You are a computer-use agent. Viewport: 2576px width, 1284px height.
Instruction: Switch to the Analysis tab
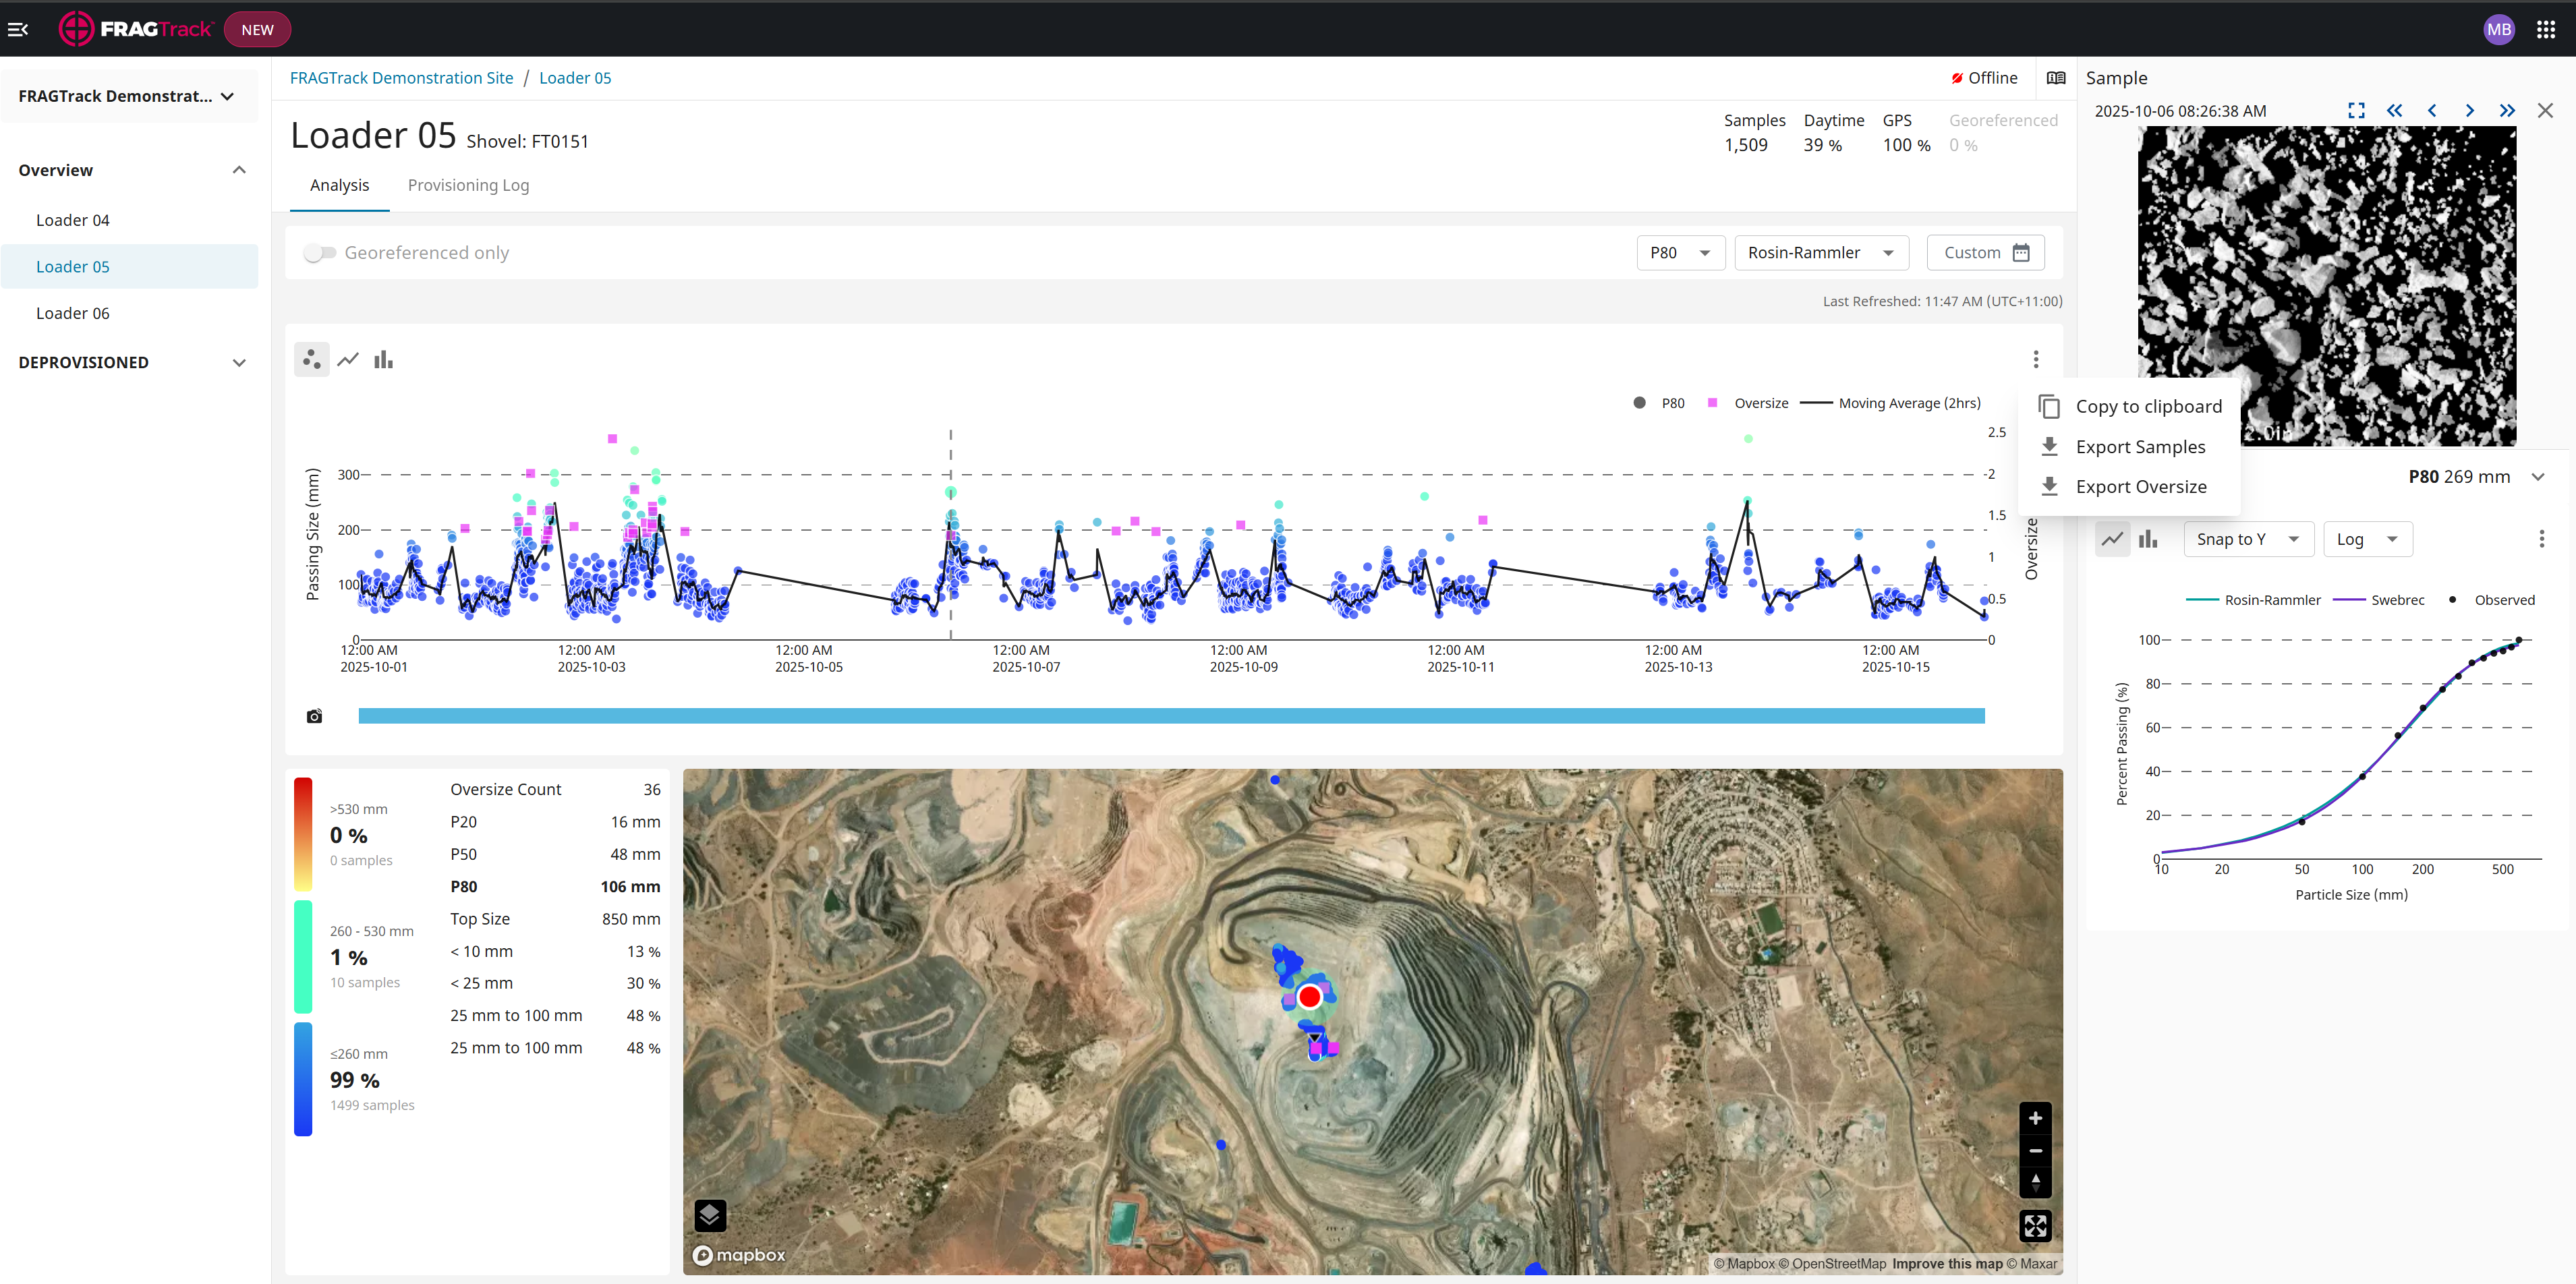tap(339, 185)
